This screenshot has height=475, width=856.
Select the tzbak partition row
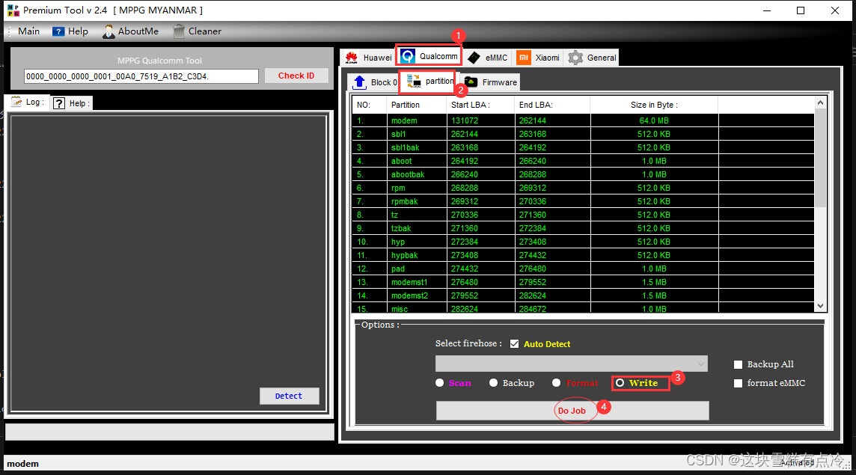point(583,228)
